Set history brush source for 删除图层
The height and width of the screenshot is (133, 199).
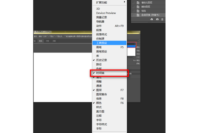[133, 7]
